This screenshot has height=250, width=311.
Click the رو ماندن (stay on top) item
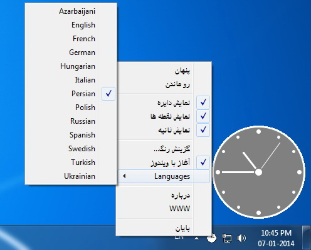point(164,84)
